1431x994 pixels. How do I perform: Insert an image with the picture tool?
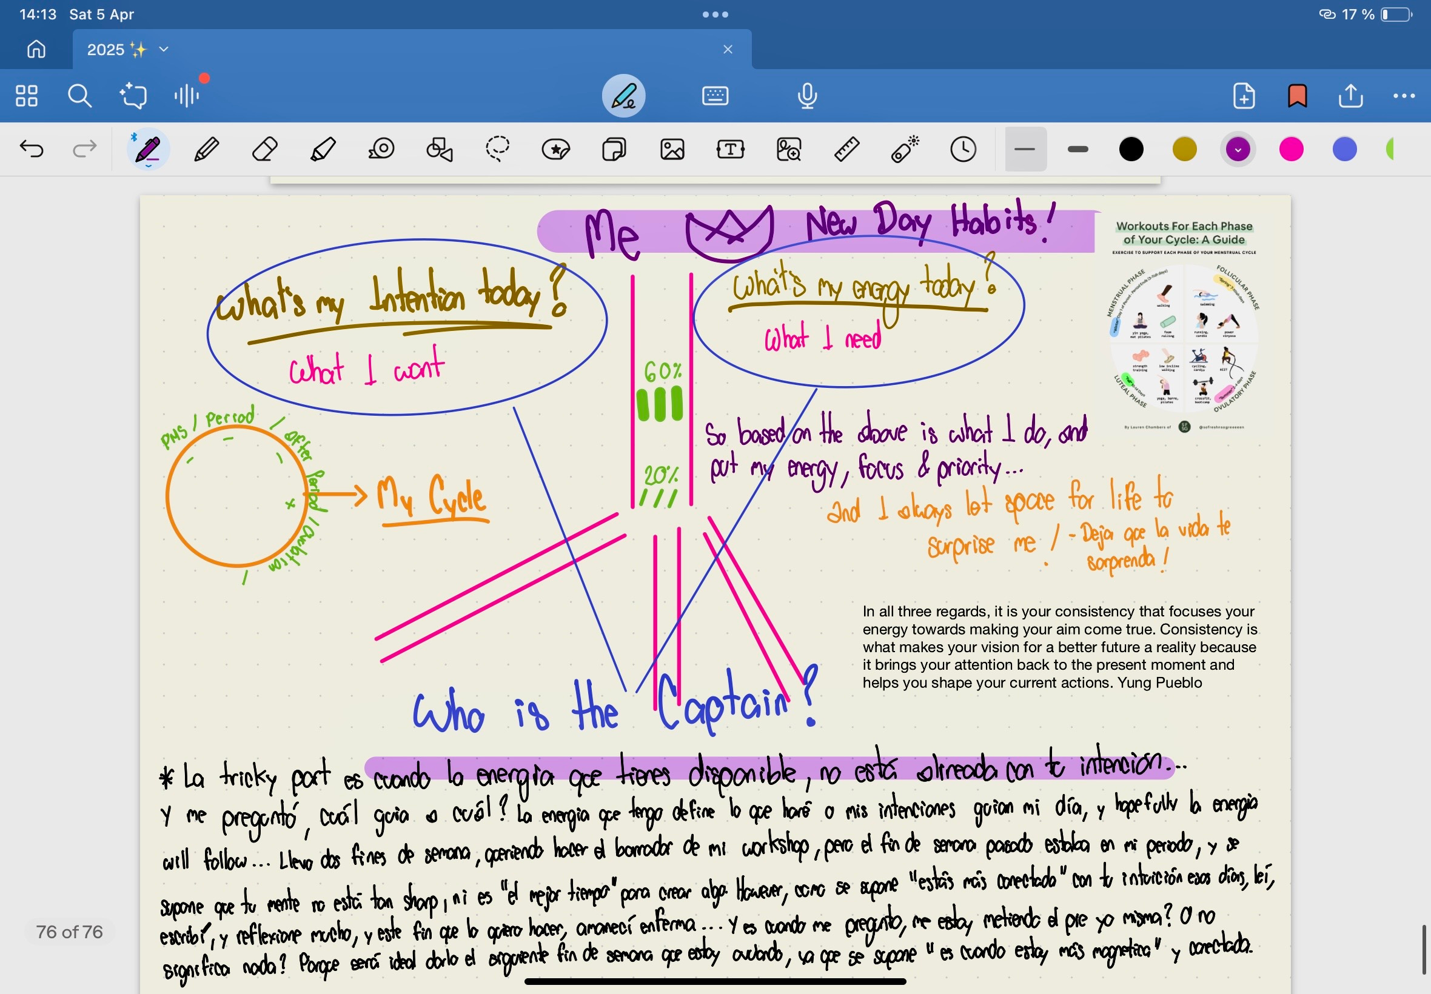(x=672, y=150)
